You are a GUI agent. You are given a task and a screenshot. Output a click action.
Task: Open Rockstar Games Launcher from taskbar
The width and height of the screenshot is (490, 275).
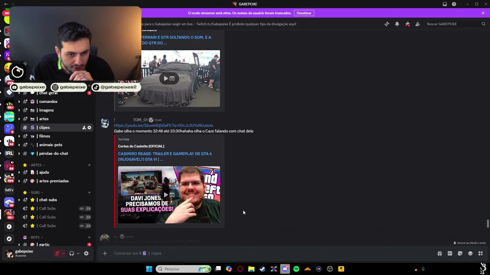[x=341, y=269]
